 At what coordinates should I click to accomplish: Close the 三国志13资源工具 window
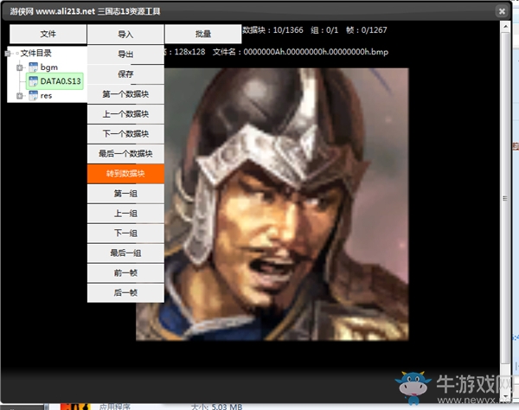(502, 11)
